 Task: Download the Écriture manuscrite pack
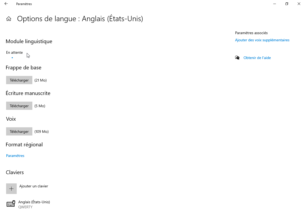19,106
